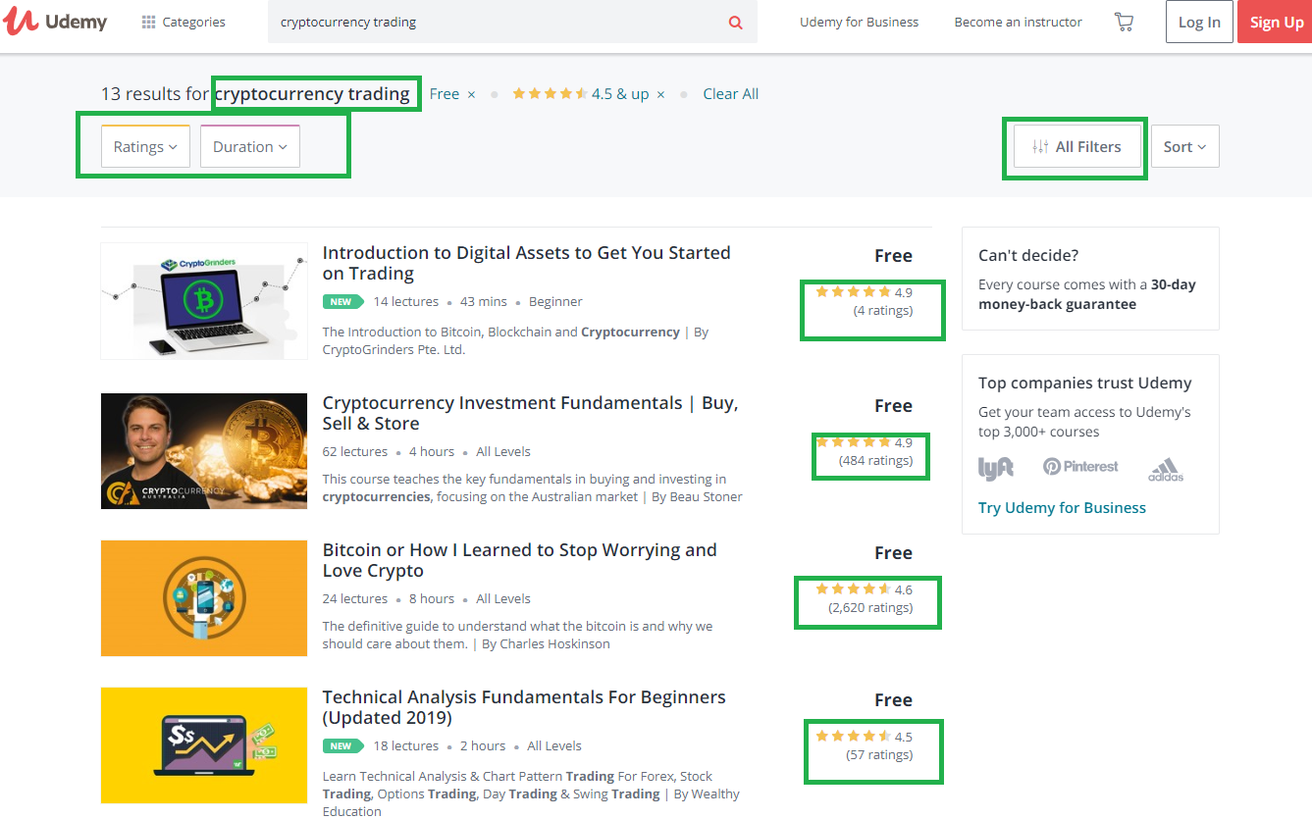Click the 4.5 stars with 57 ratings
This screenshot has height=819, width=1312.
click(864, 745)
